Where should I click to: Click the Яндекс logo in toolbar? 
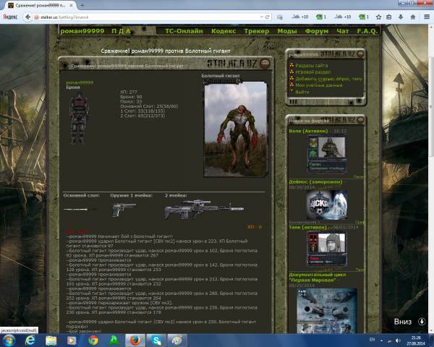tap(10, 17)
